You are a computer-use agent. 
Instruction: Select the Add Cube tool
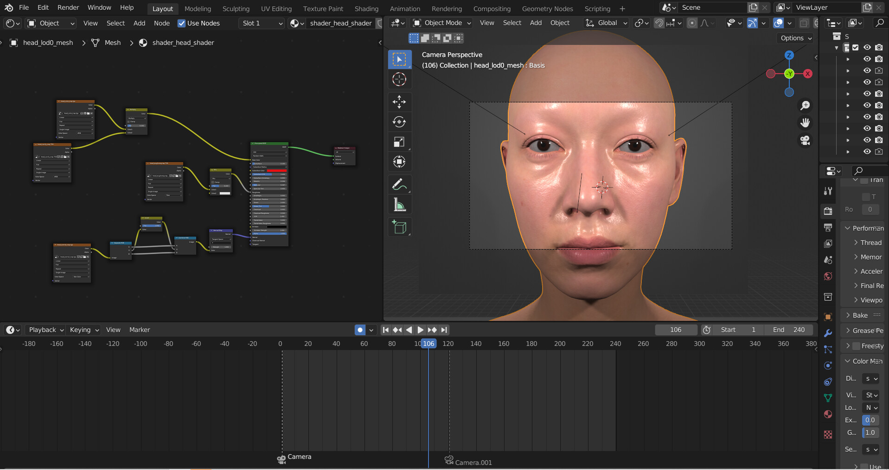[x=399, y=227]
